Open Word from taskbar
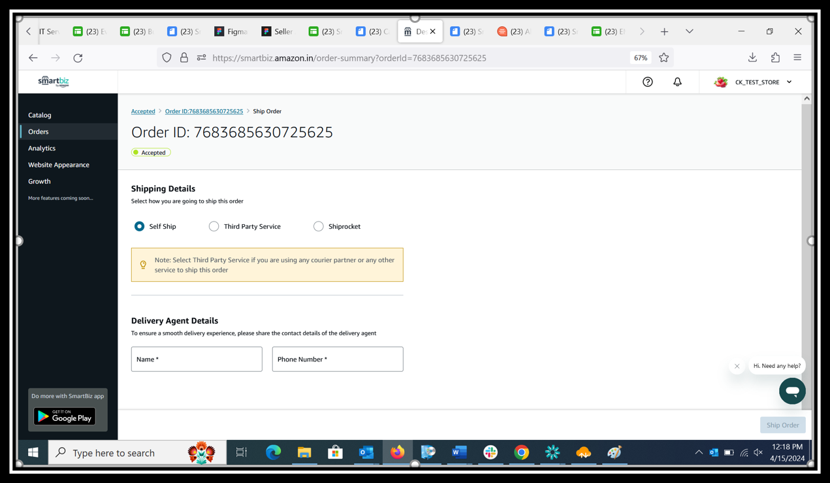830x483 pixels. 459,452
